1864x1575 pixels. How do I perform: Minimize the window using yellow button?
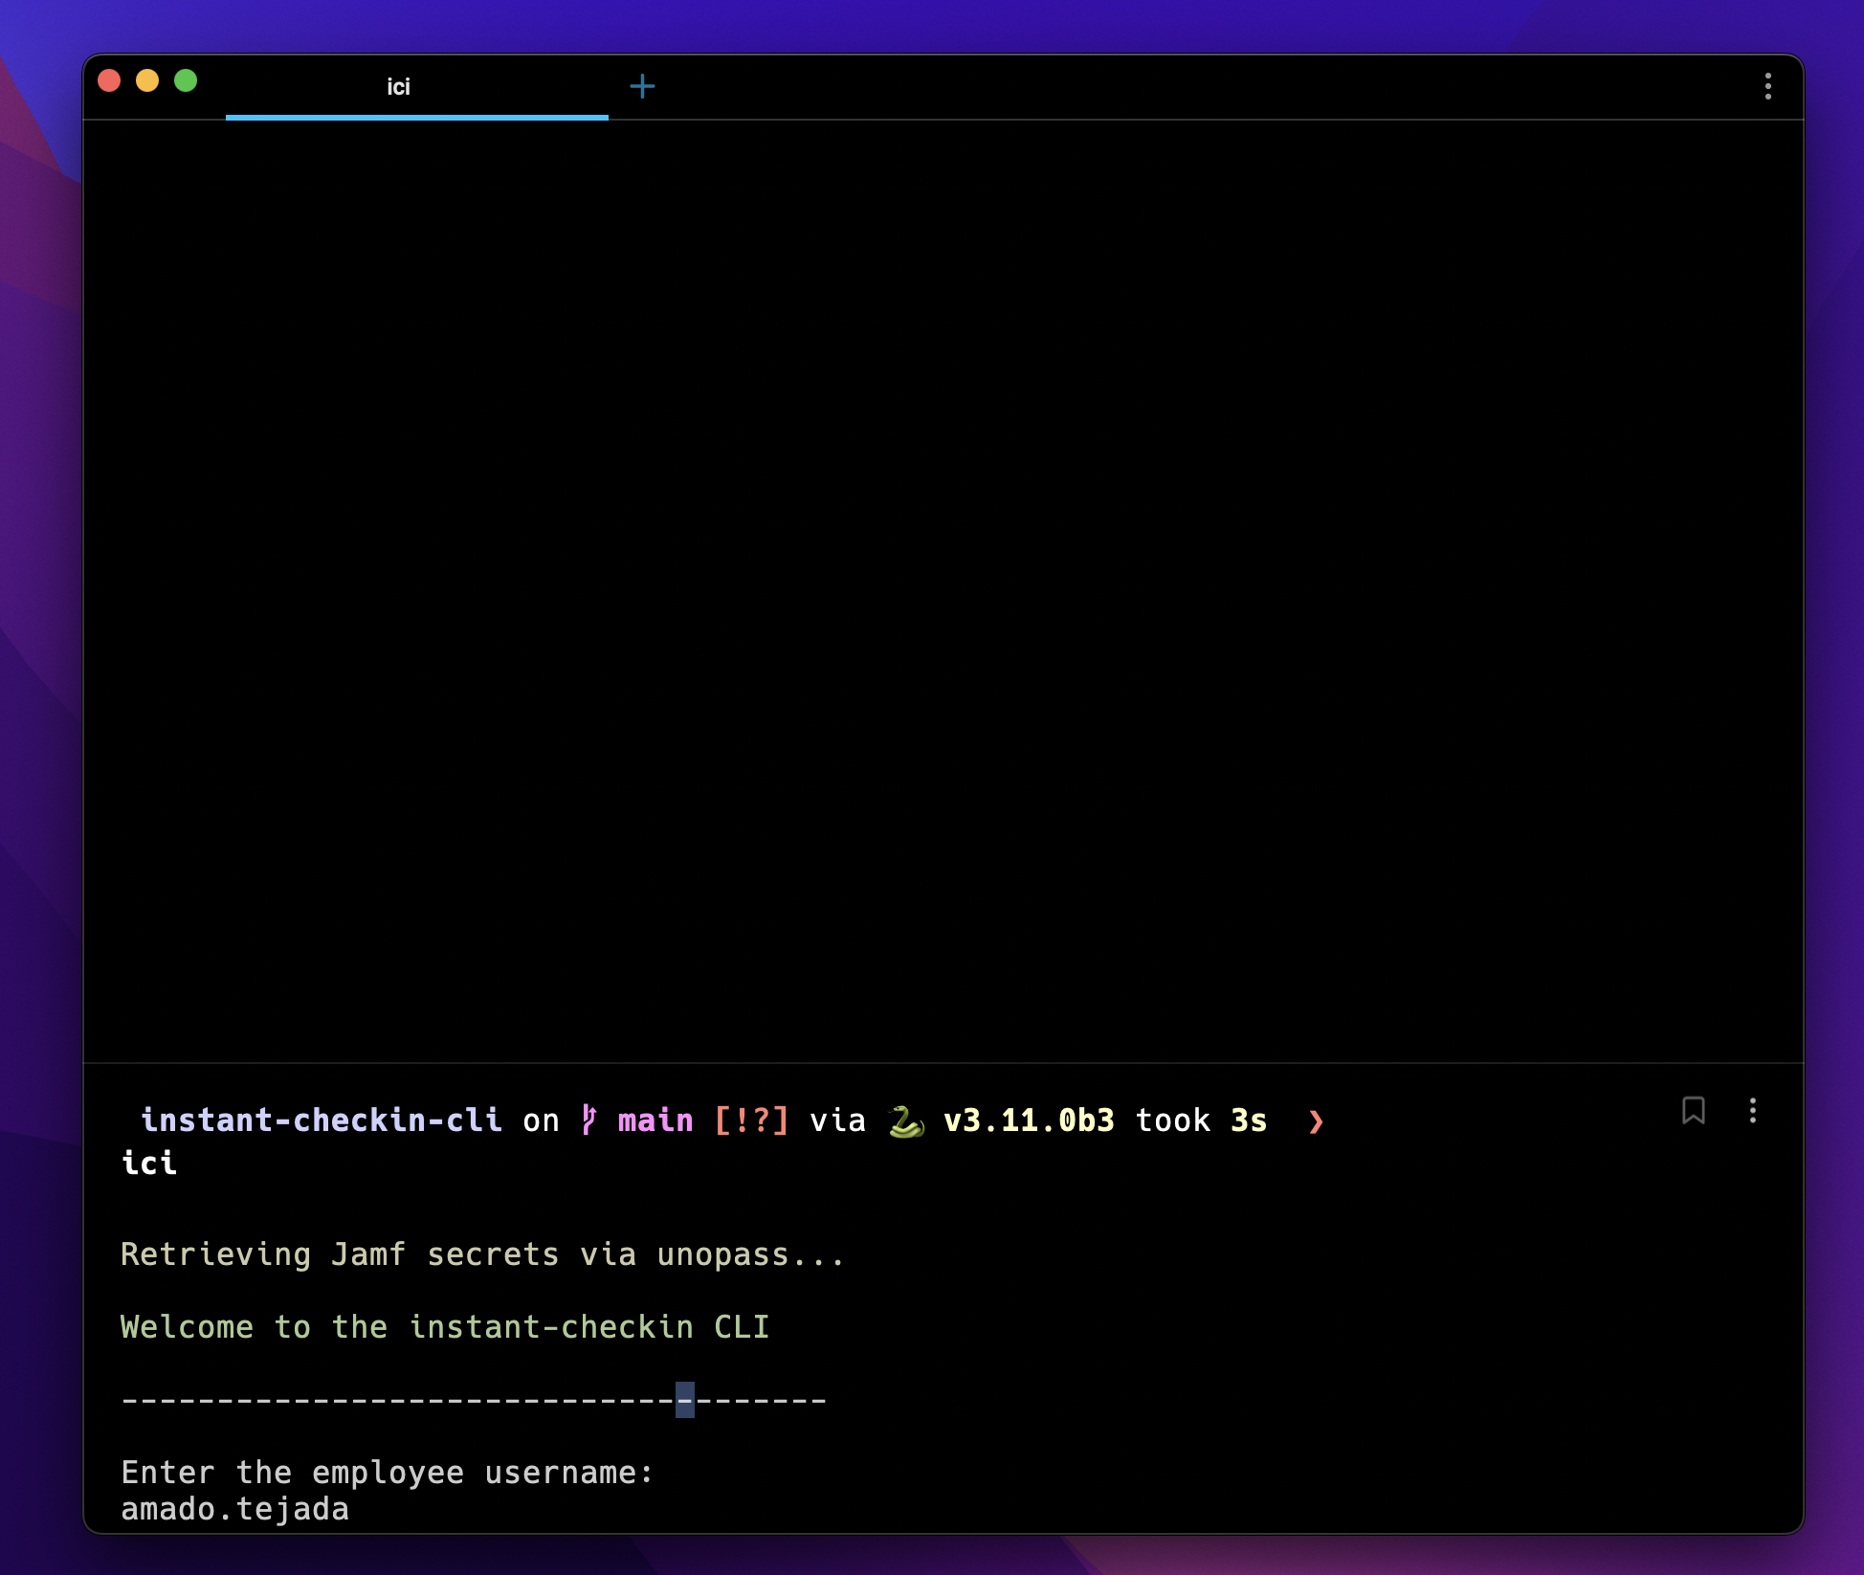(x=147, y=81)
